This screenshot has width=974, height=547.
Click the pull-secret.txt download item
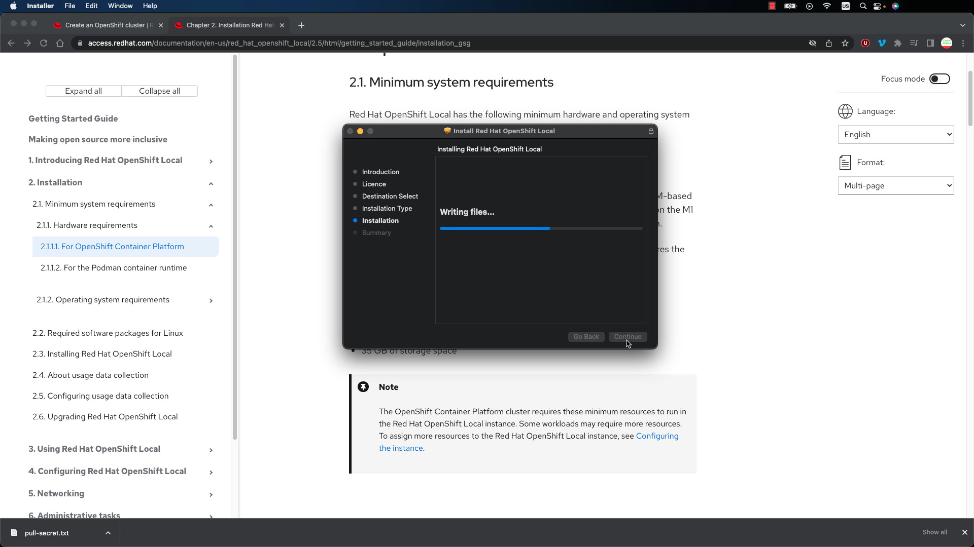pos(47,532)
